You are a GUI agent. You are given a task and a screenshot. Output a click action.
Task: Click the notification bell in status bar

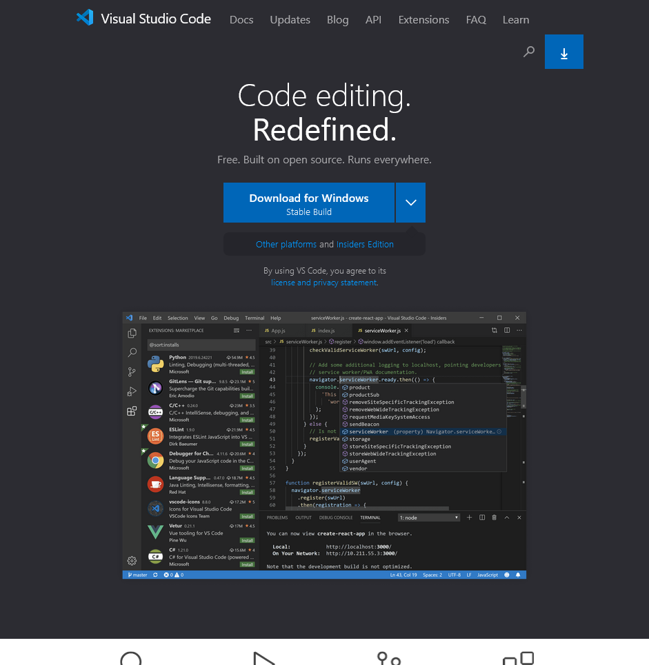518,575
